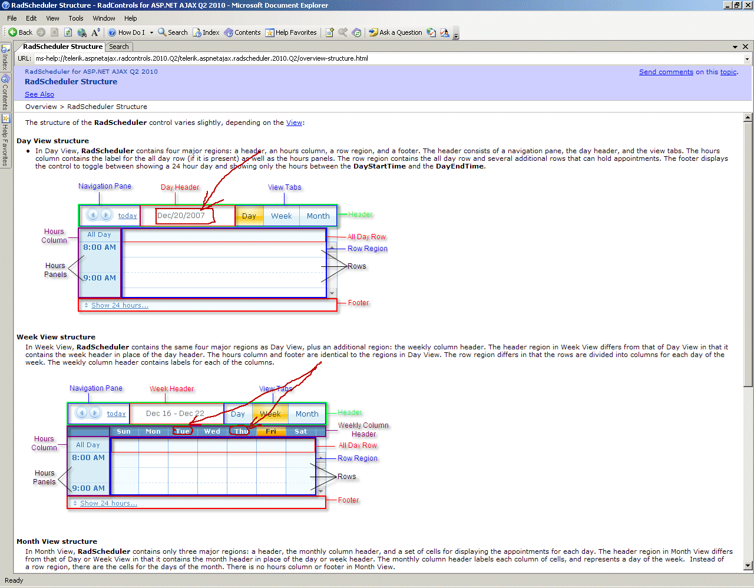754x588 pixels.
Task: Click into the URL address field
Action: pos(389,58)
